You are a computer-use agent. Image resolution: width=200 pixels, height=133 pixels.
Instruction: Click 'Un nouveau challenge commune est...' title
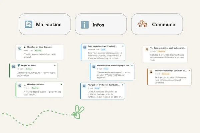pyautogui.click(x=171, y=70)
